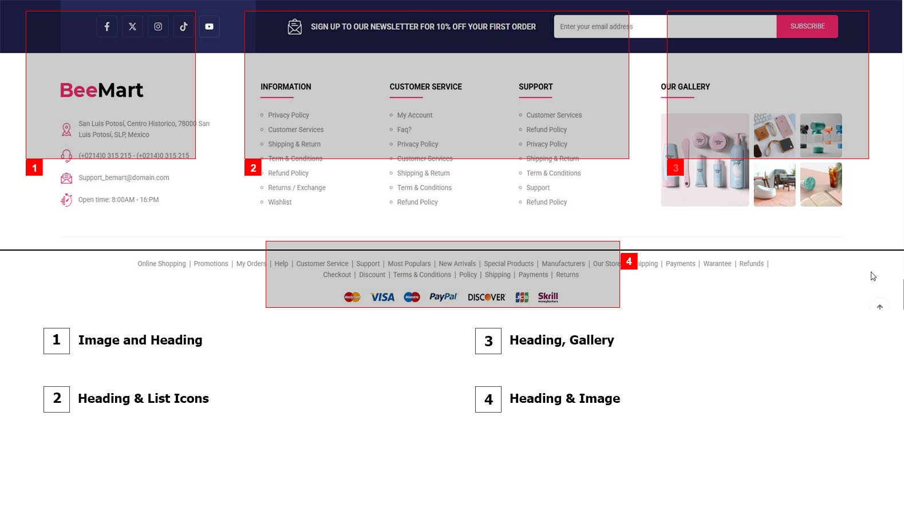Open the X (Twitter) social icon
Screen dimensions: 904x515
click(132, 27)
